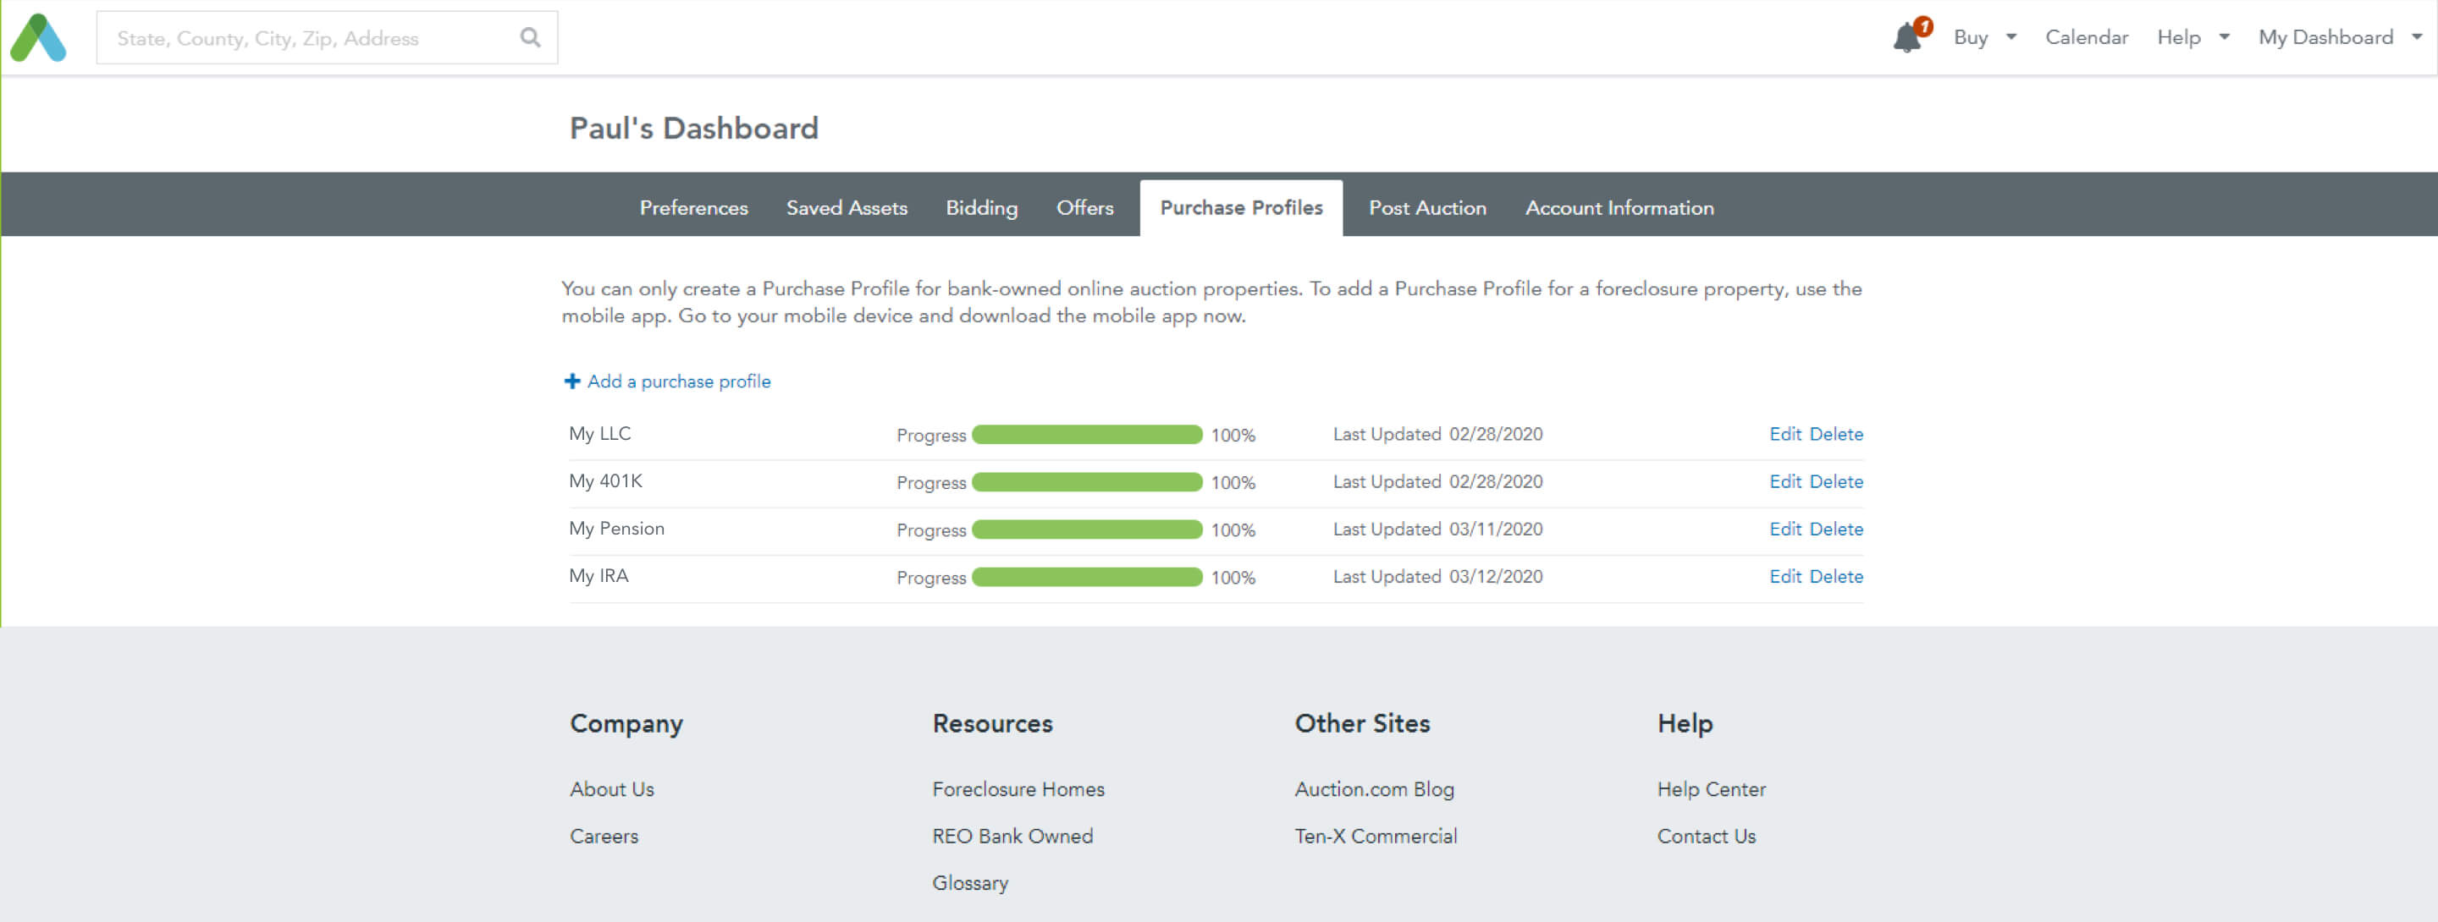Open the notifications bell icon

[x=1908, y=38]
